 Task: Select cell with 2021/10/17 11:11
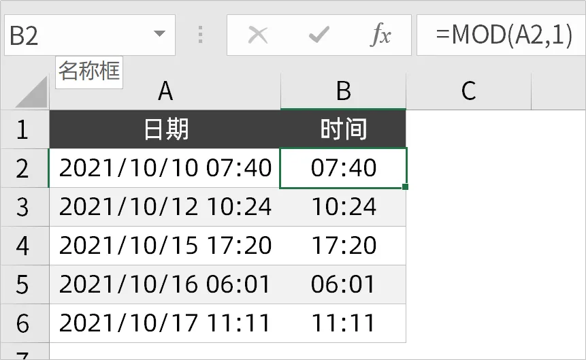165,323
